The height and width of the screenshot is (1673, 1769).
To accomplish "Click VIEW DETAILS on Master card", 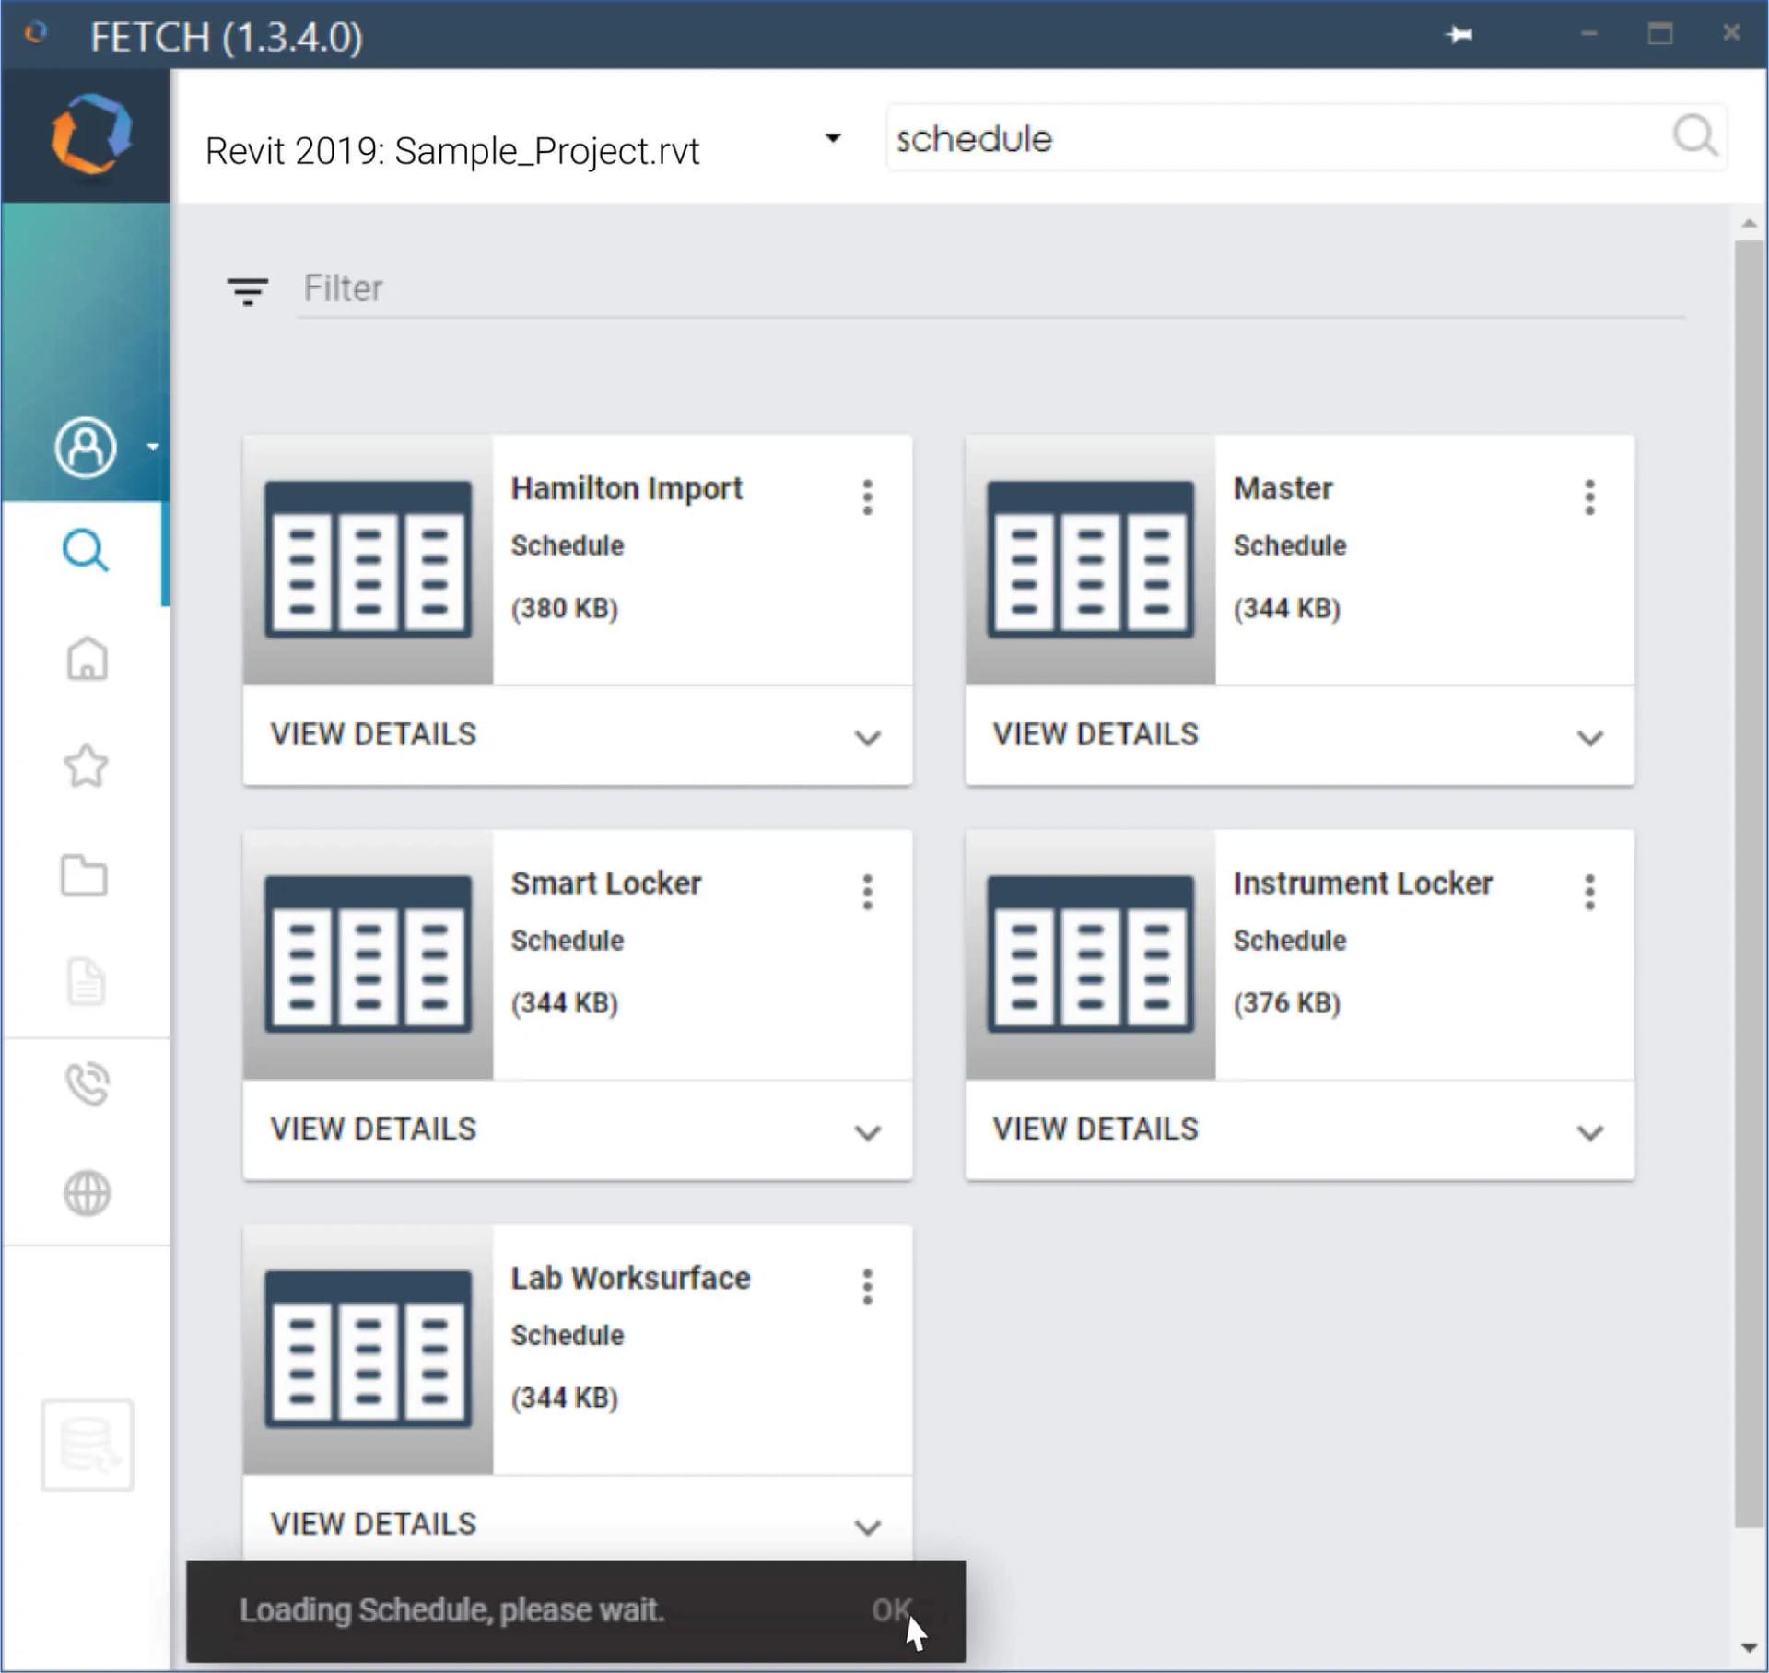I will click(1095, 734).
